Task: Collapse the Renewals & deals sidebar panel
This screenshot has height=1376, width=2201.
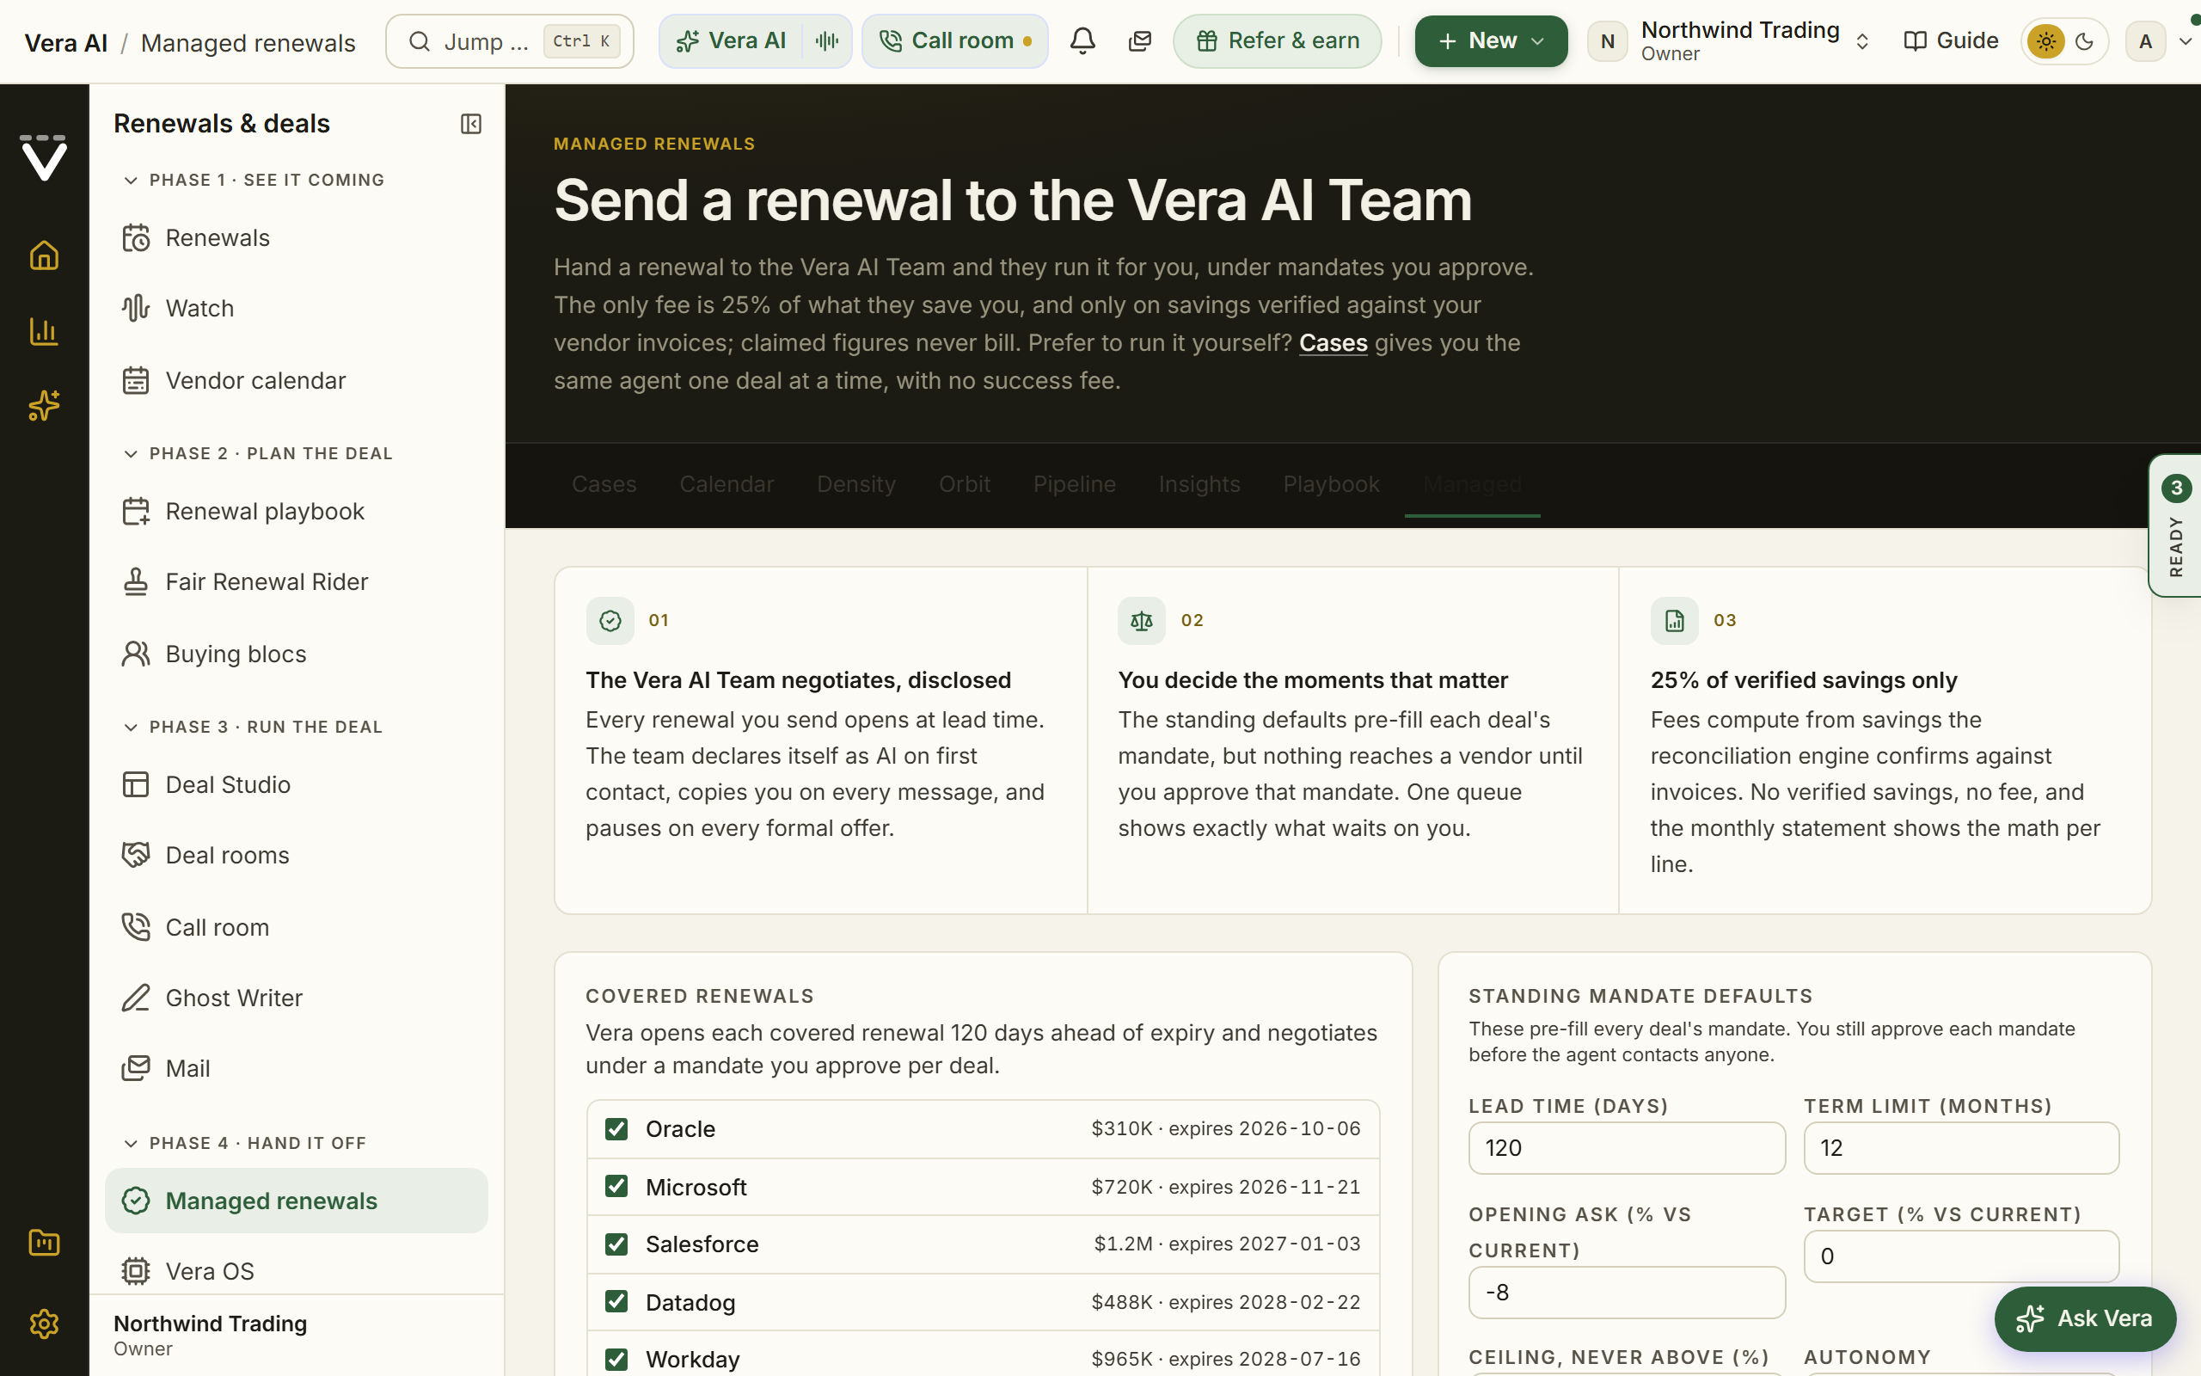Action: click(x=471, y=124)
